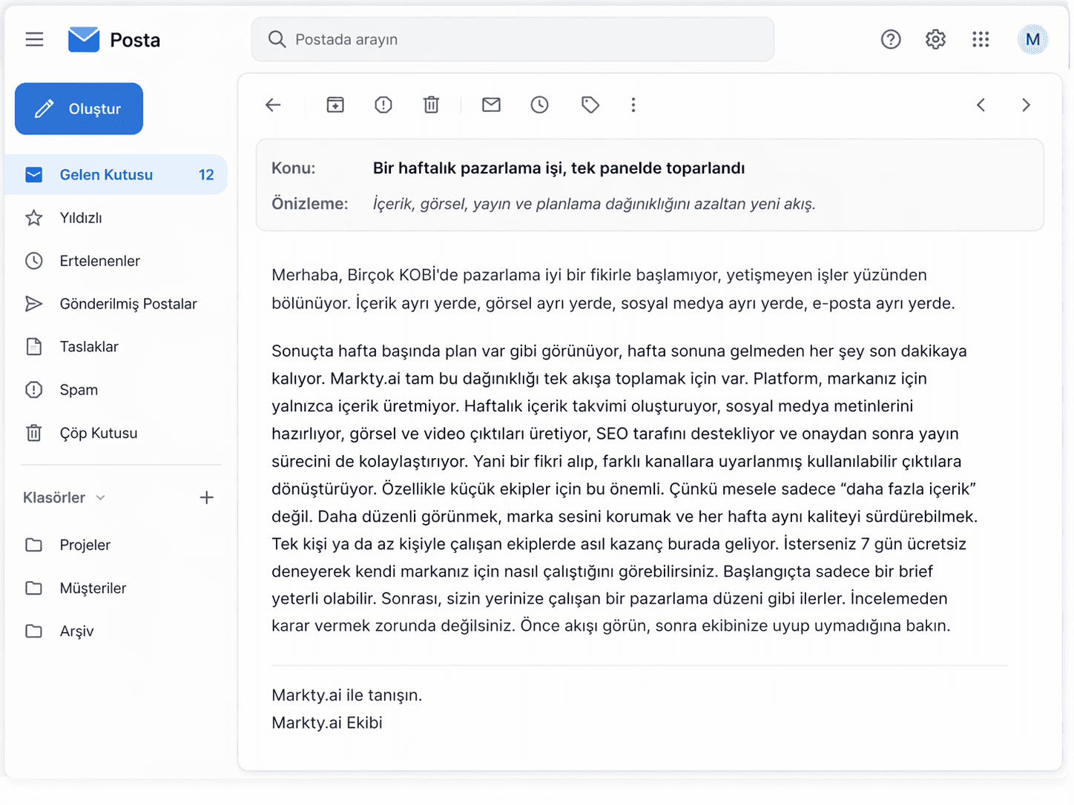
Task: Switch to the Taslaklar folder
Action: pos(88,346)
